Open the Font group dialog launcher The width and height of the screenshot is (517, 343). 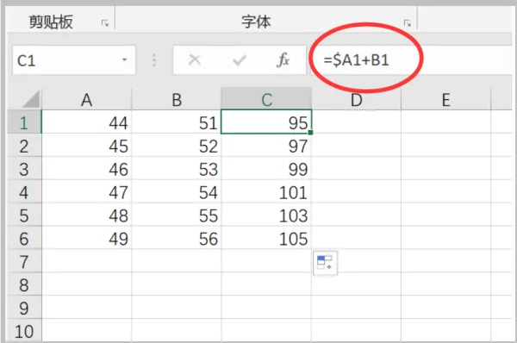tap(408, 23)
